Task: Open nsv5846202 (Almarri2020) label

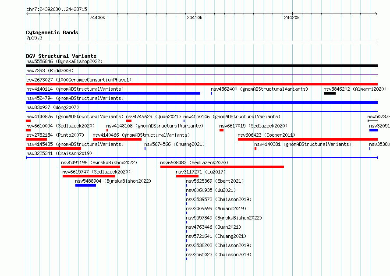Action: point(355,89)
